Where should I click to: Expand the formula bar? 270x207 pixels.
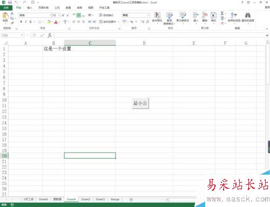[267, 35]
